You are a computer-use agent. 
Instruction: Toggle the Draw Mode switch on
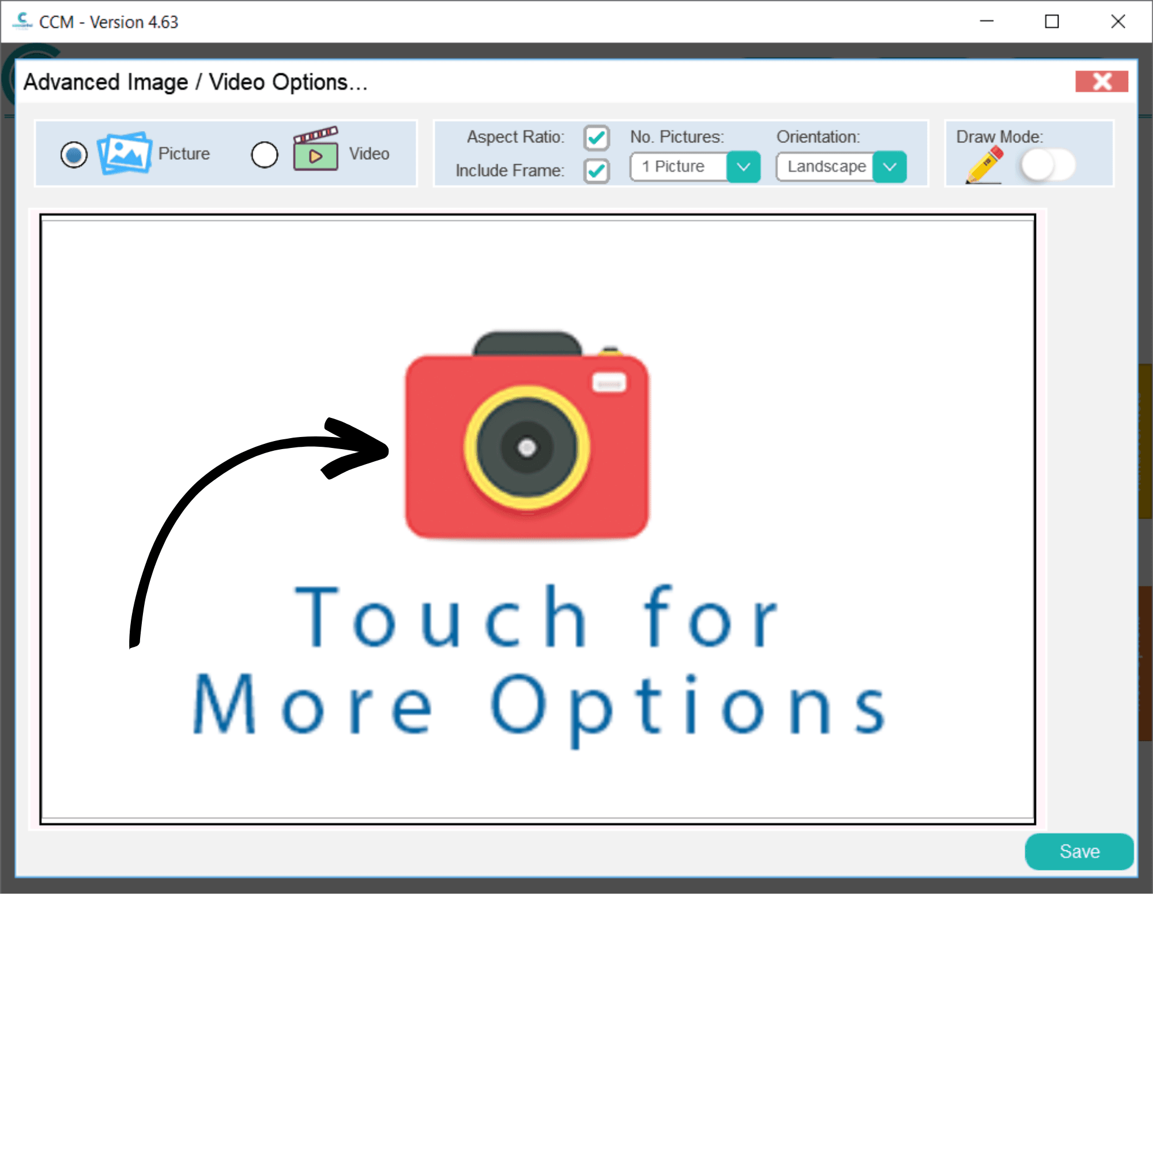tap(1048, 165)
